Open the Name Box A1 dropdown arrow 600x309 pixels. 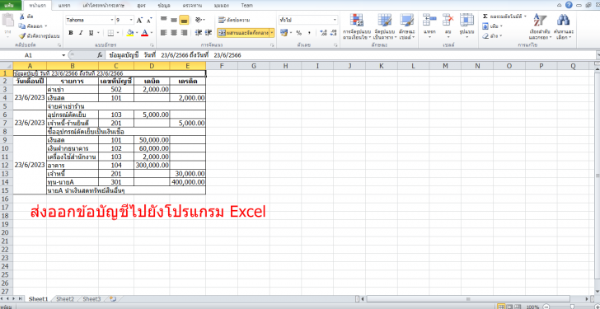pyautogui.click(x=64, y=55)
